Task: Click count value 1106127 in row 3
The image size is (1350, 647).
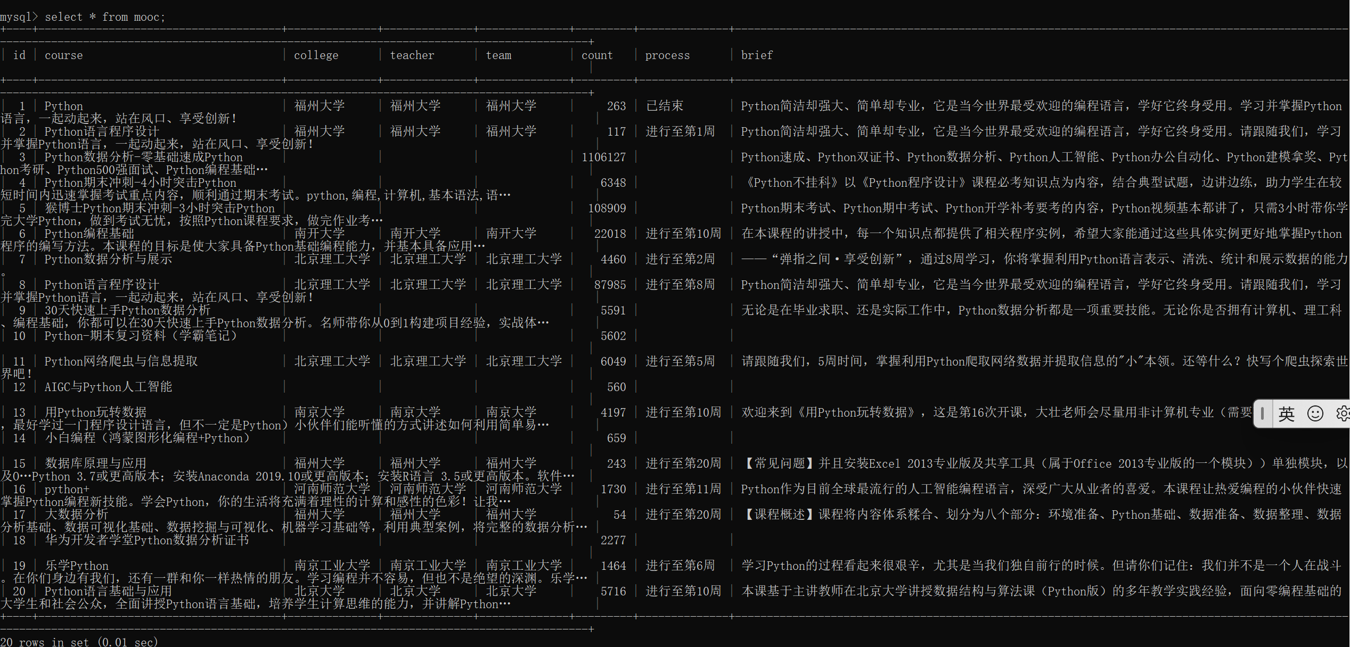Action: pyautogui.click(x=603, y=157)
